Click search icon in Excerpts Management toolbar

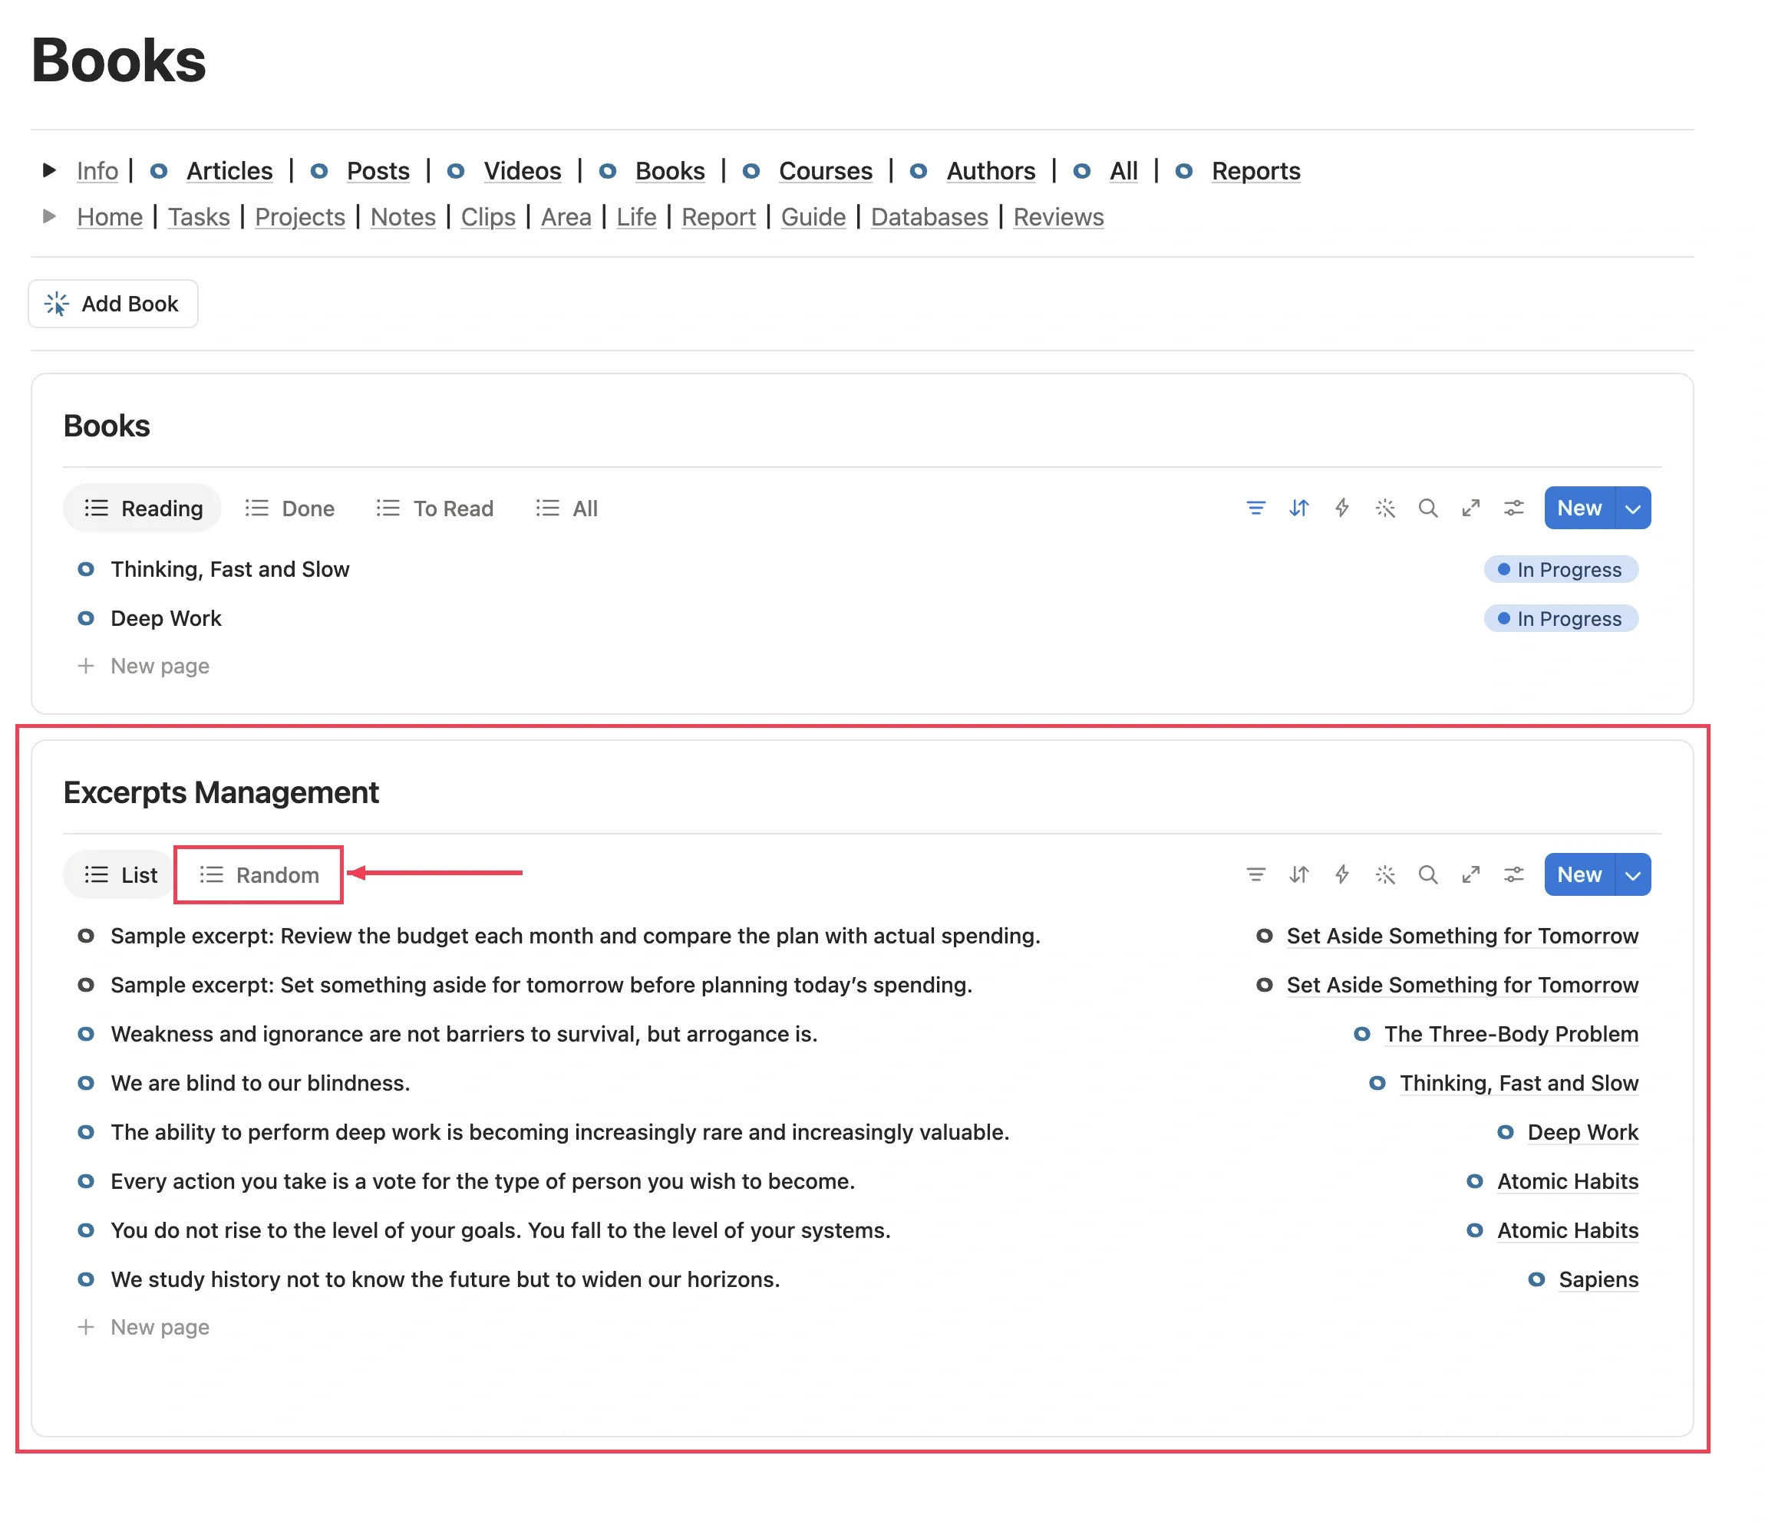(x=1427, y=875)
